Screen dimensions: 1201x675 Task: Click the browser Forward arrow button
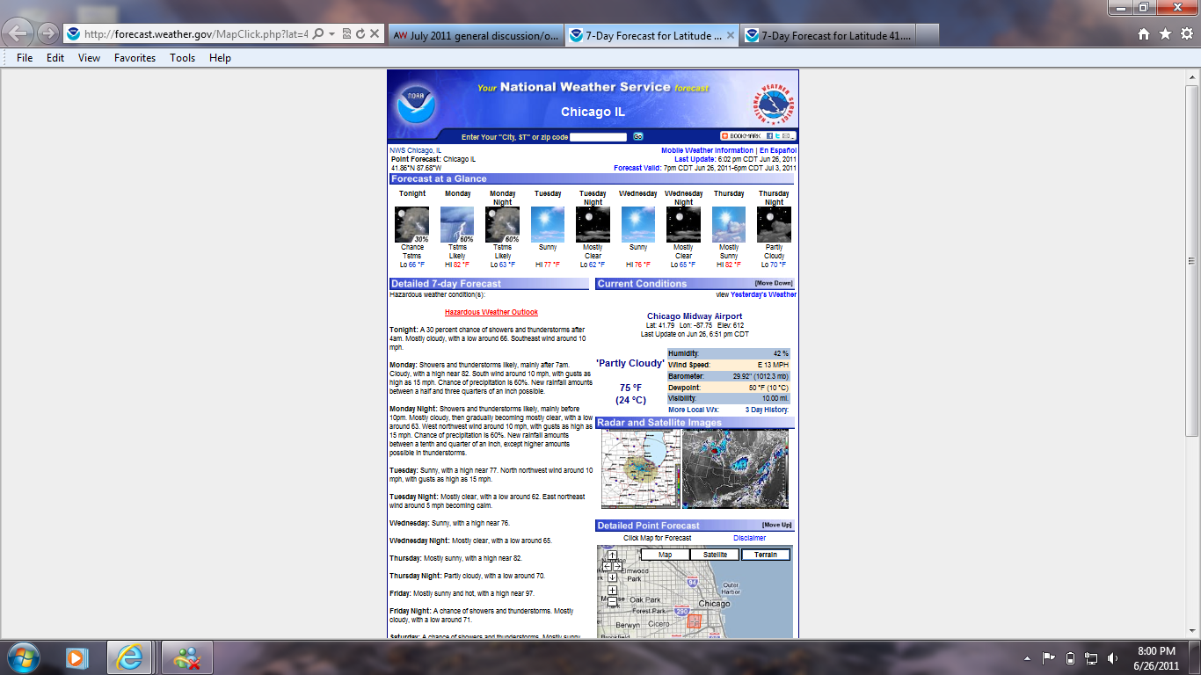tap(47, 33)
